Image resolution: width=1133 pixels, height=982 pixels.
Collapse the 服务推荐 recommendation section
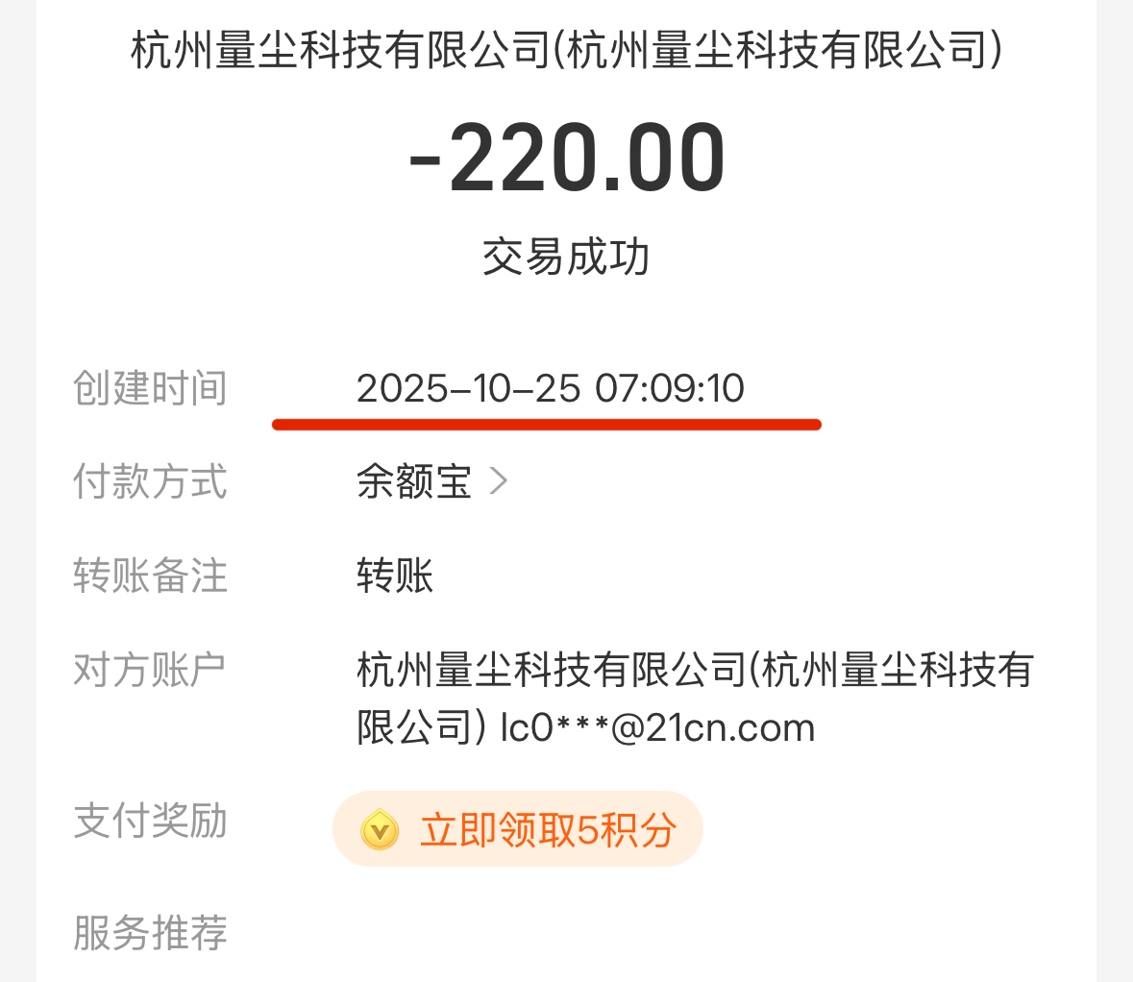[150, 933]
